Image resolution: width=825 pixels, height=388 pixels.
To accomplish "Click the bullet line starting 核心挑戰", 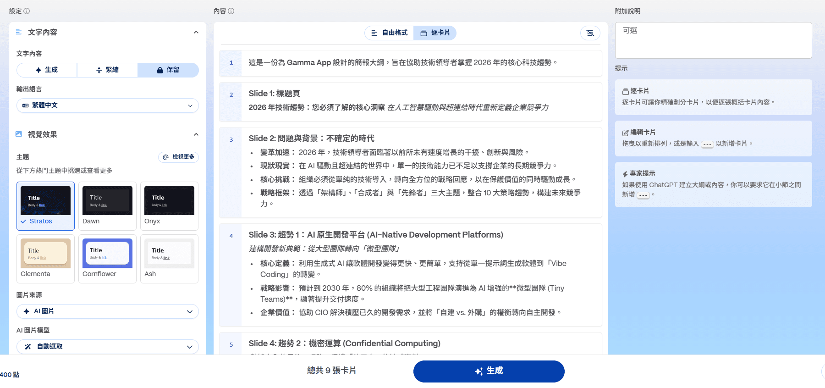I will pos(418,179).
